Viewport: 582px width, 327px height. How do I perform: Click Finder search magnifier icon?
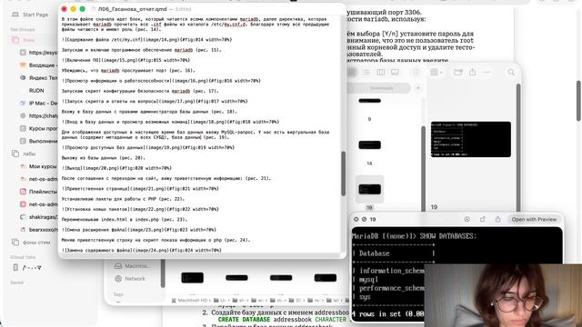(x=511, y=73)
